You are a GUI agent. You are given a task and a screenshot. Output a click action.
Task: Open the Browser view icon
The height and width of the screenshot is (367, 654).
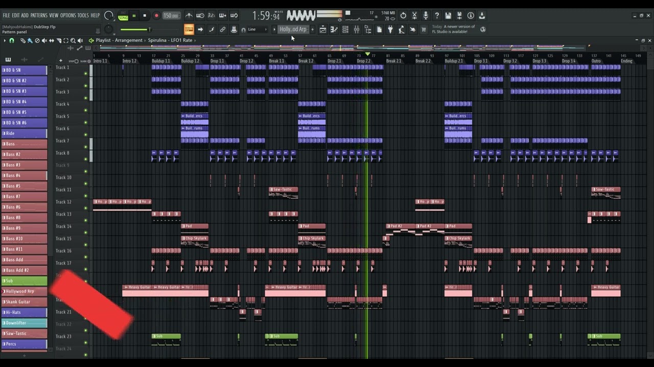(368, 30)
